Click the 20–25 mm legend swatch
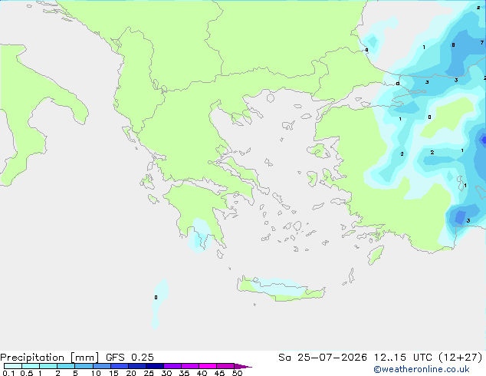486x376 pixels. click(136, 366)
